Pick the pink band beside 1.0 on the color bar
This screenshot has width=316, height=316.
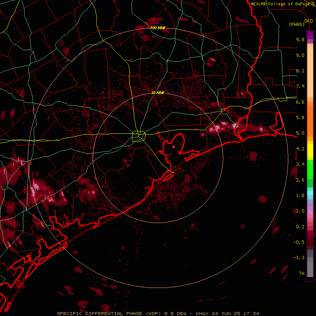tap(310, 213)
